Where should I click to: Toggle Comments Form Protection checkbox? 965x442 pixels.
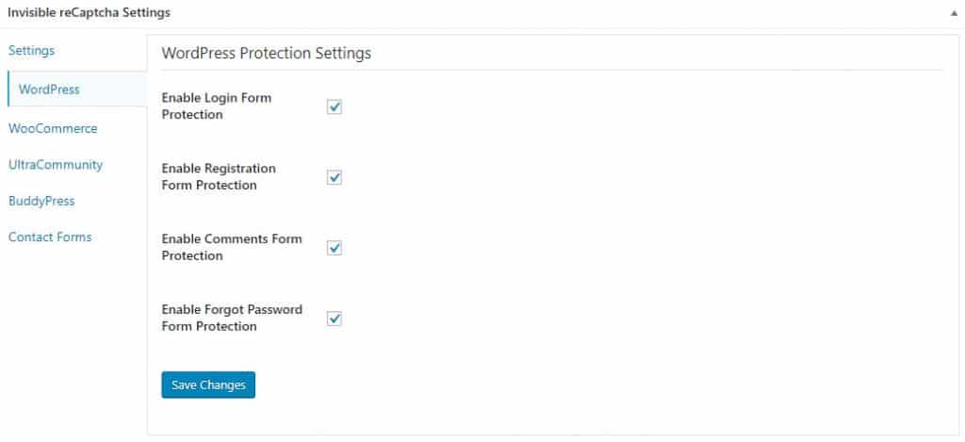335,248
